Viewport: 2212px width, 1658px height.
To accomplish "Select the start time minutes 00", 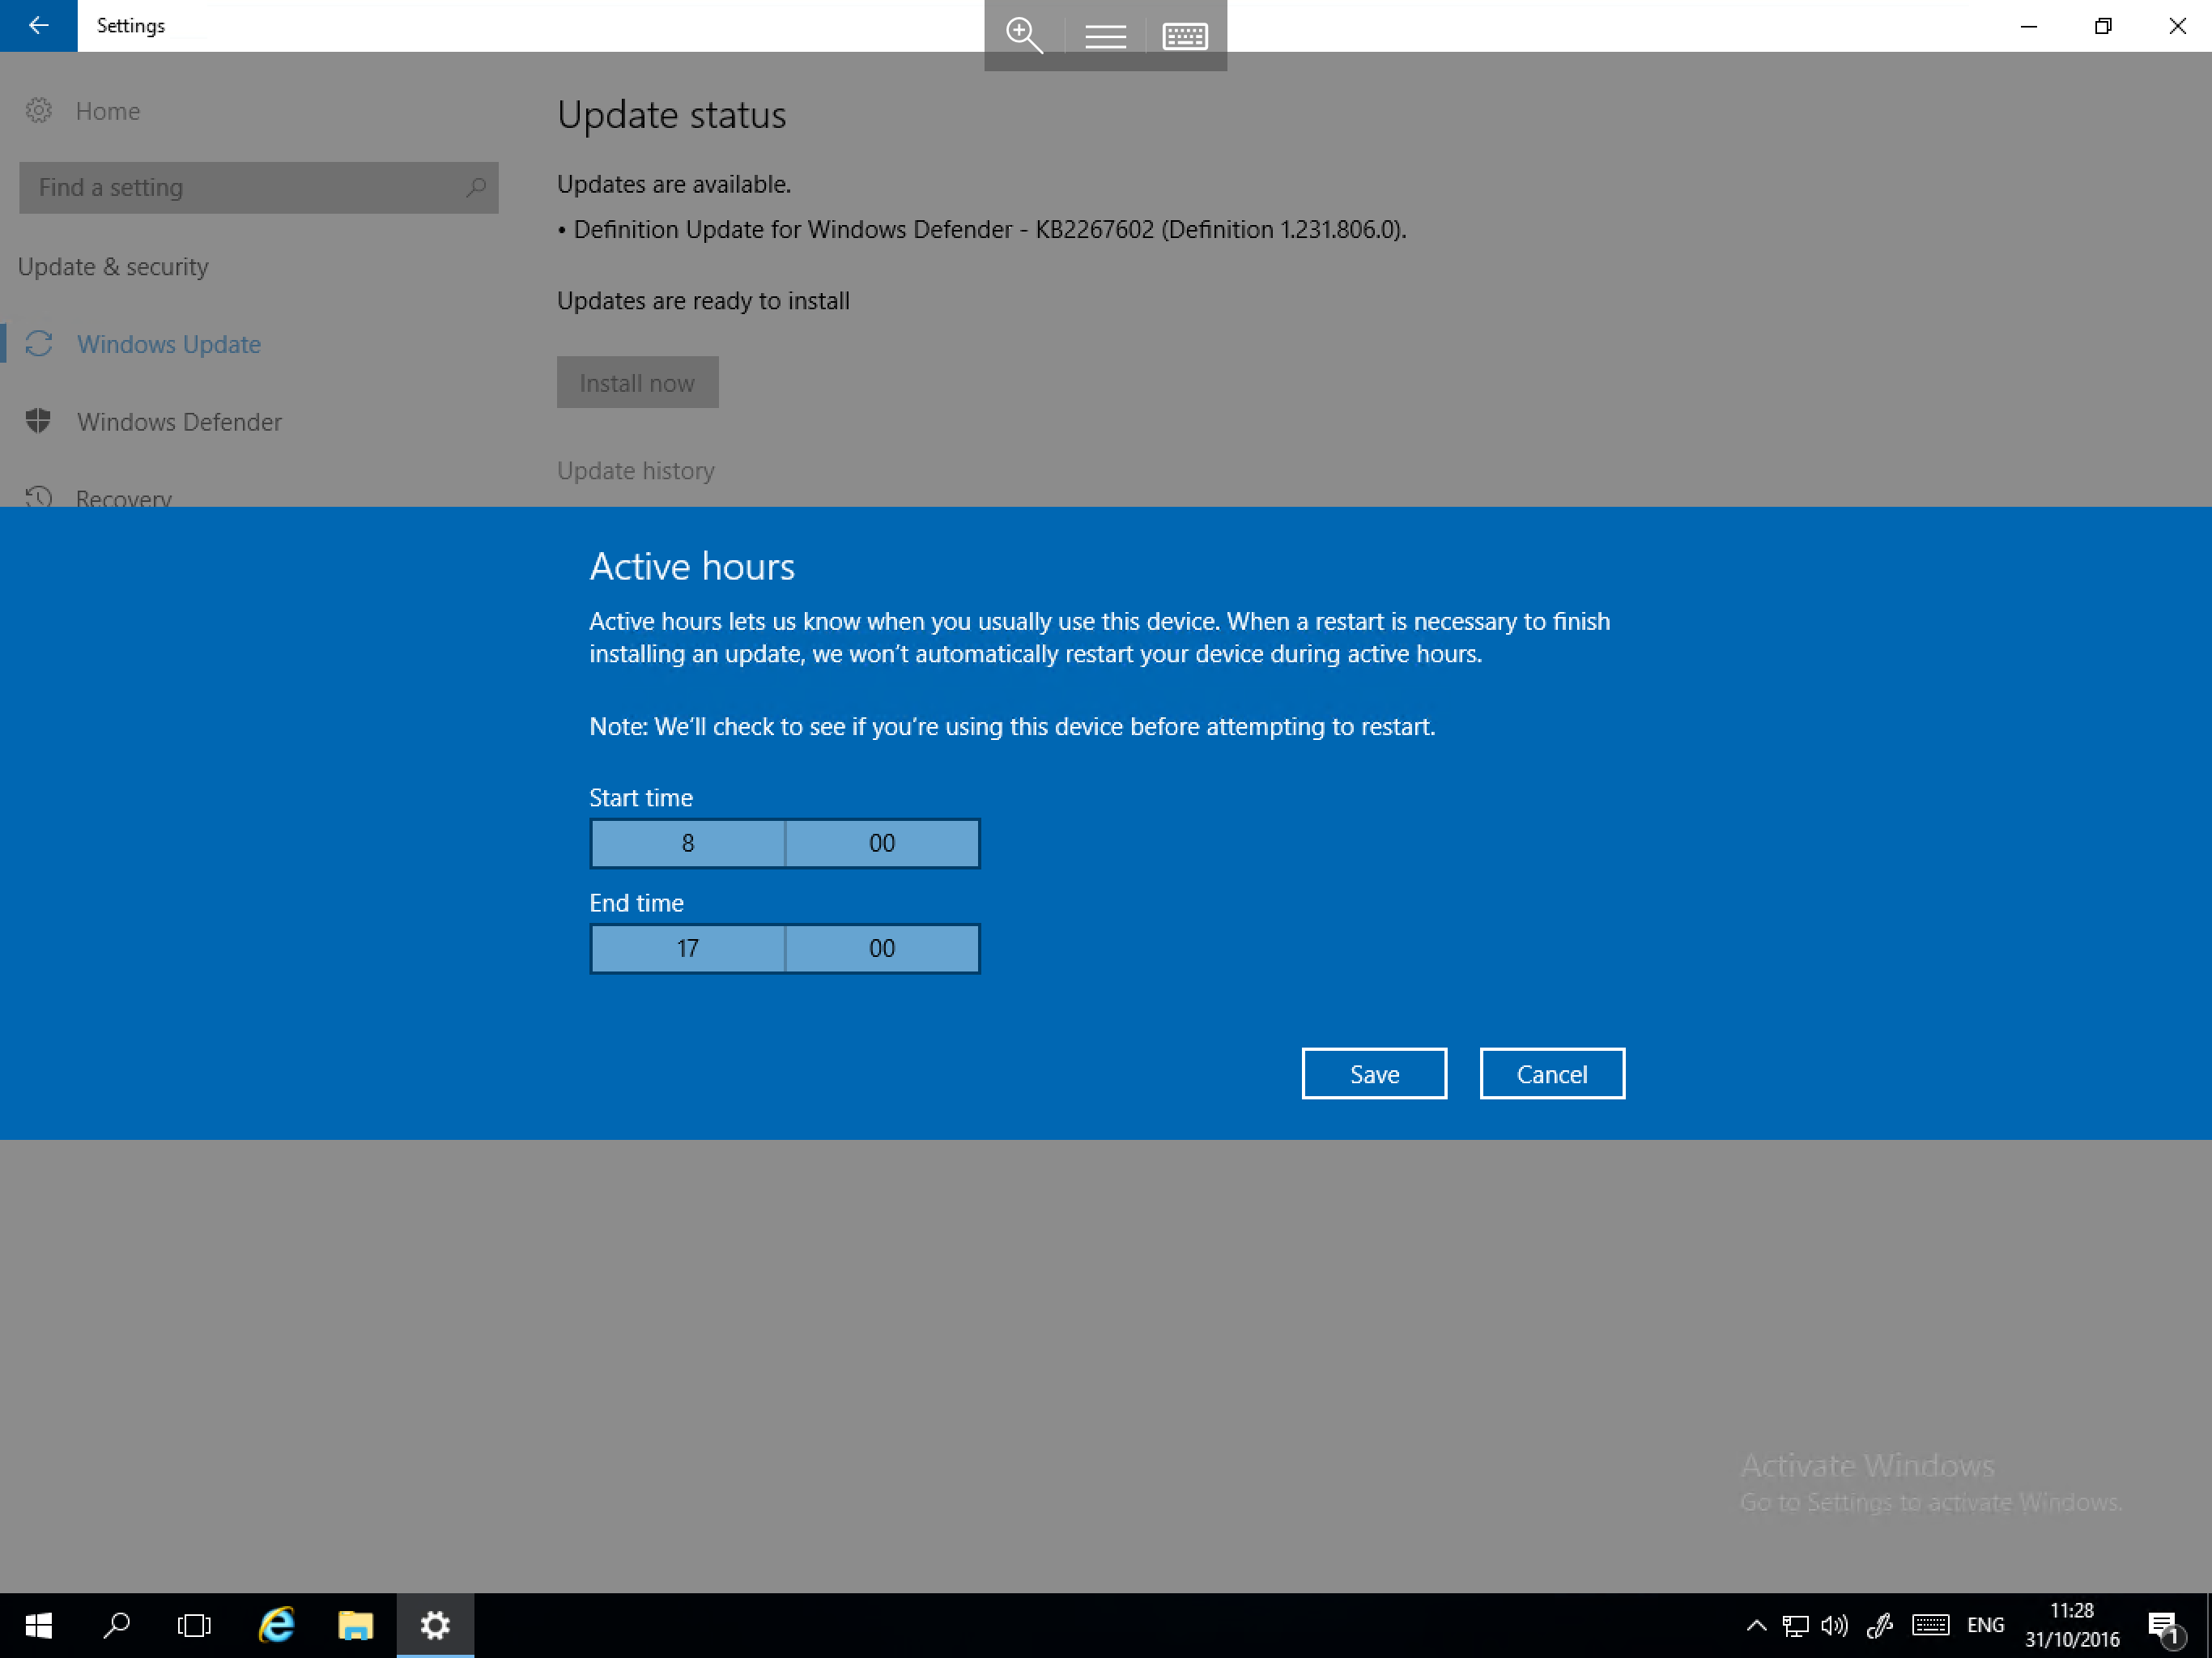I will (882, 843).
